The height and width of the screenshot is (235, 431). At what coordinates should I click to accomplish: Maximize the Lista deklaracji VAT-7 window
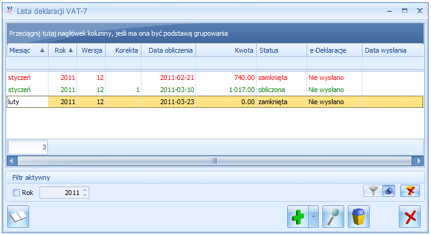point(404,11)
